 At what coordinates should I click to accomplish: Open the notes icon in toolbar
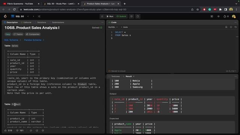coord(138,16)
